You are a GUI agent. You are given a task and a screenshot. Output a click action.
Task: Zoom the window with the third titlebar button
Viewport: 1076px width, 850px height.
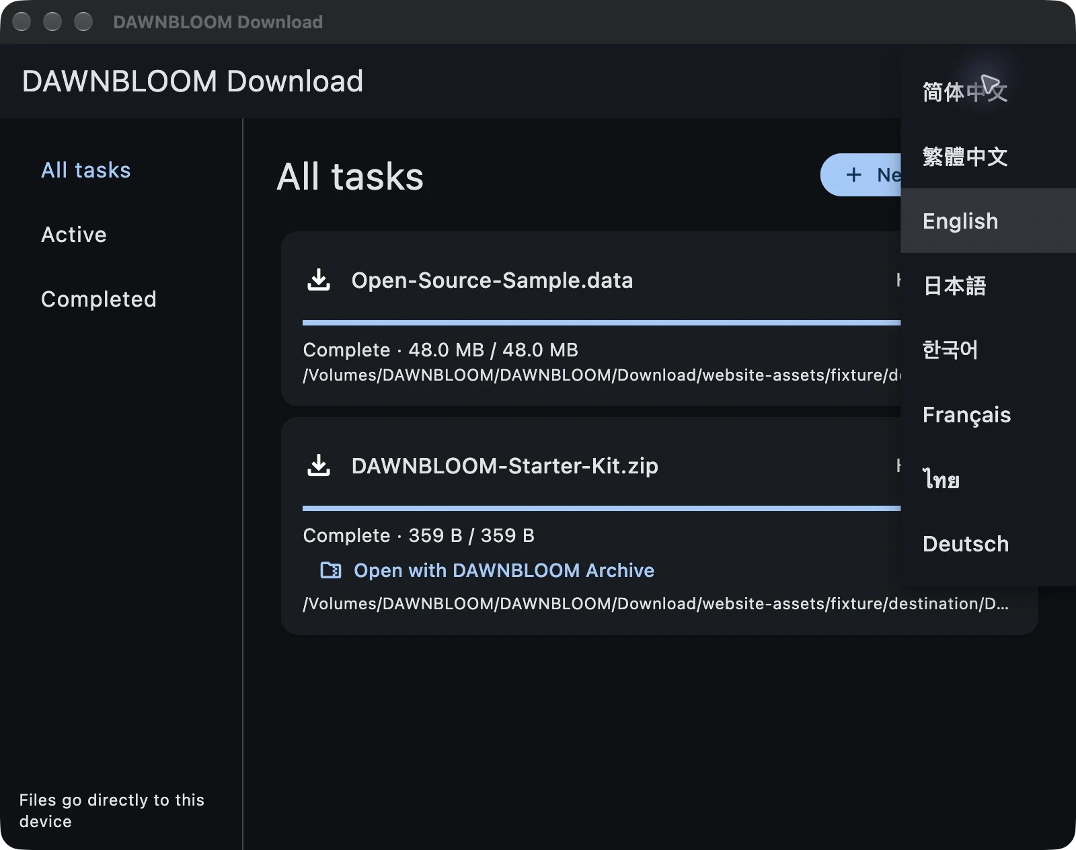coord(83,22)
